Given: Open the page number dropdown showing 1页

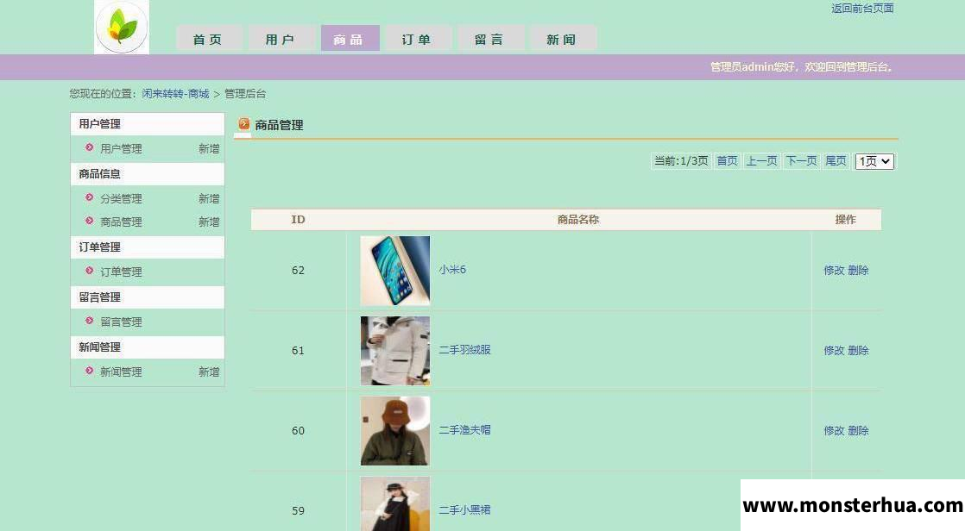Looking at the screenshot, I should coord(874,161).
